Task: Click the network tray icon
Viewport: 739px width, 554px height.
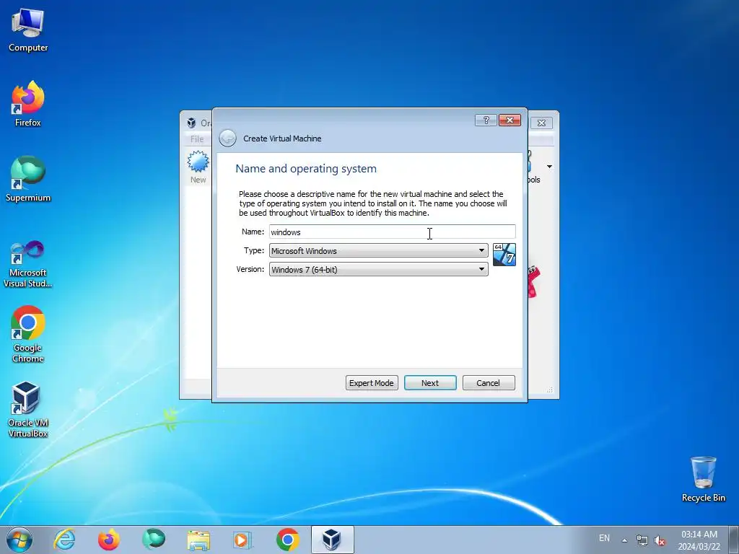Action: [x=642, y=540]
